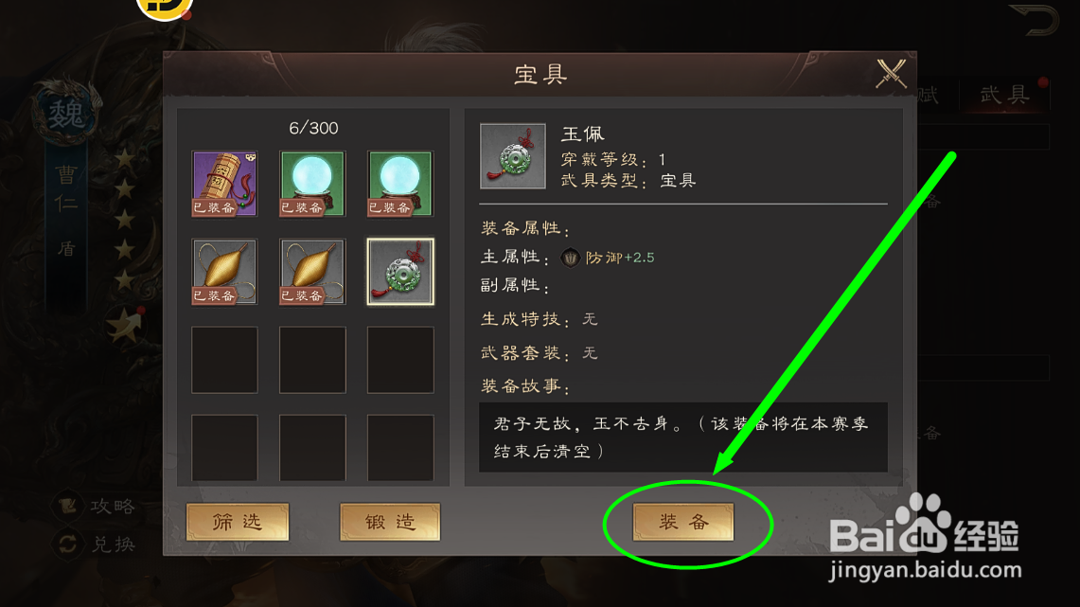
Task: Select the crystal ball item in the top right slot
Action: 400,184
